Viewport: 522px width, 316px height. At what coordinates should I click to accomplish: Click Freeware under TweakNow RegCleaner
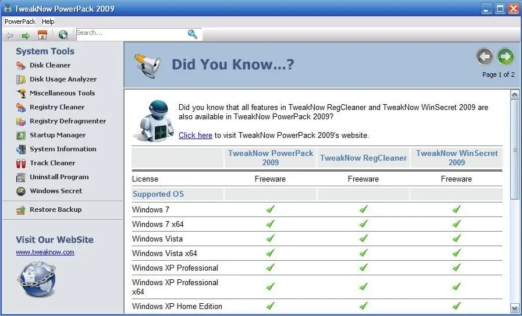[363, 179]
